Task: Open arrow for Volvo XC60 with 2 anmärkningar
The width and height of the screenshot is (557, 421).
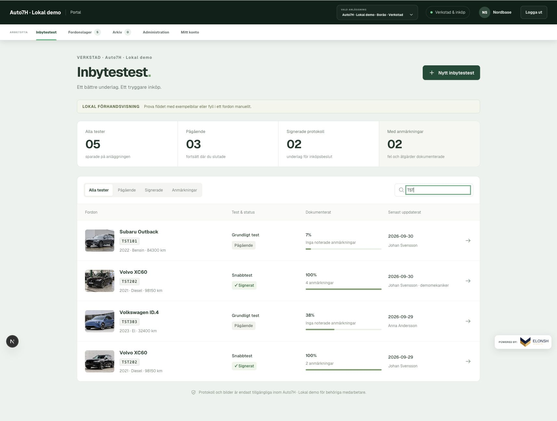Action: tap(468, 362)
